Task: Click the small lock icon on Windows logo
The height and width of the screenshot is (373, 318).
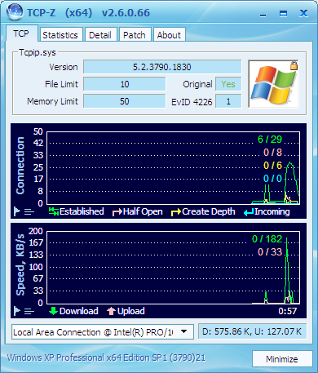Action: pos(294,65)
